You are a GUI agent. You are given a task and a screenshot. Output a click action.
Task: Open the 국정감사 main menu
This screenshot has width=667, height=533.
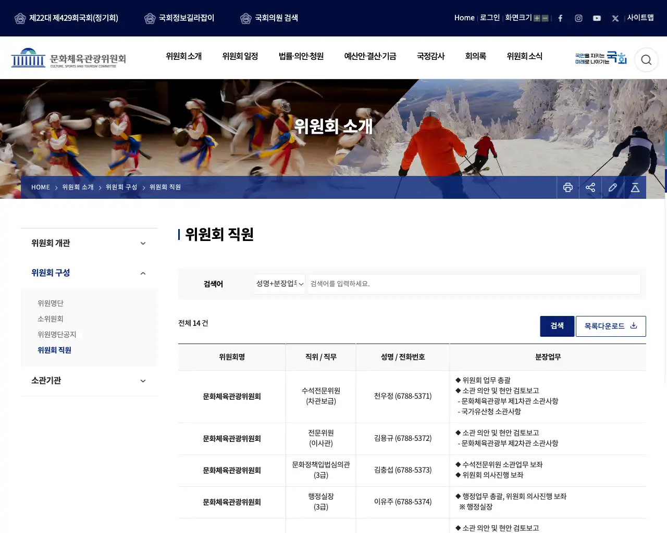[x=431, y=56]
